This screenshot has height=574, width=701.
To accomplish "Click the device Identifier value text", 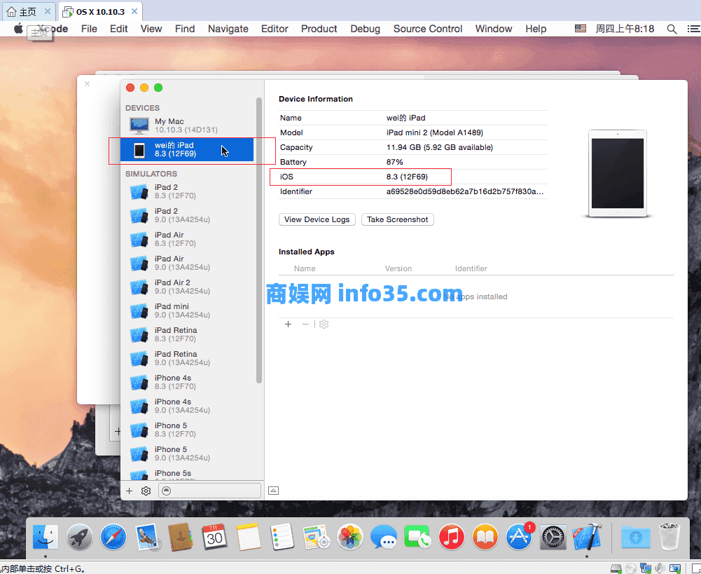I will [465, 191].
